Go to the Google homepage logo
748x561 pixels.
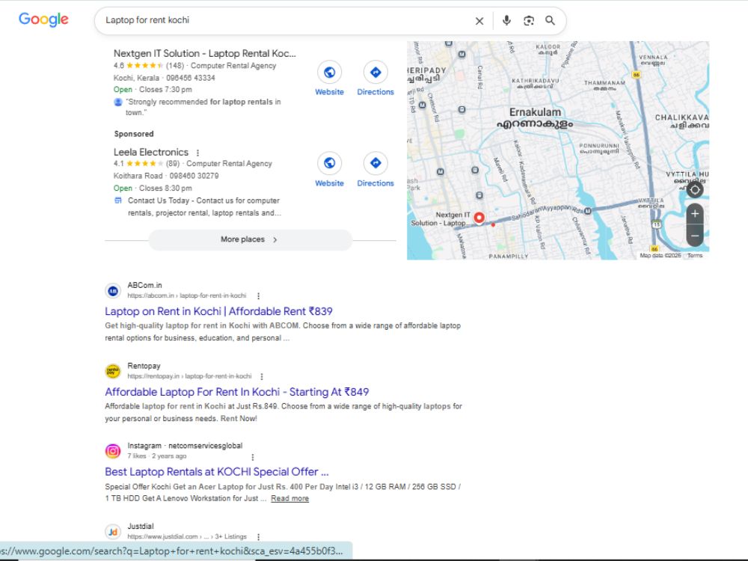pyautogui.click(x=43, y=20)
